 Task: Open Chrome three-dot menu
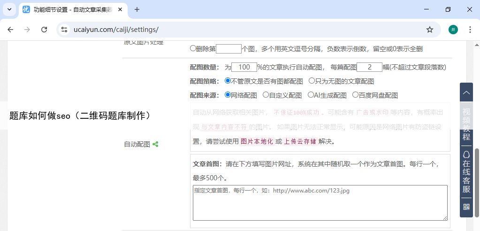pyautogui.click(x=470, y=30)
